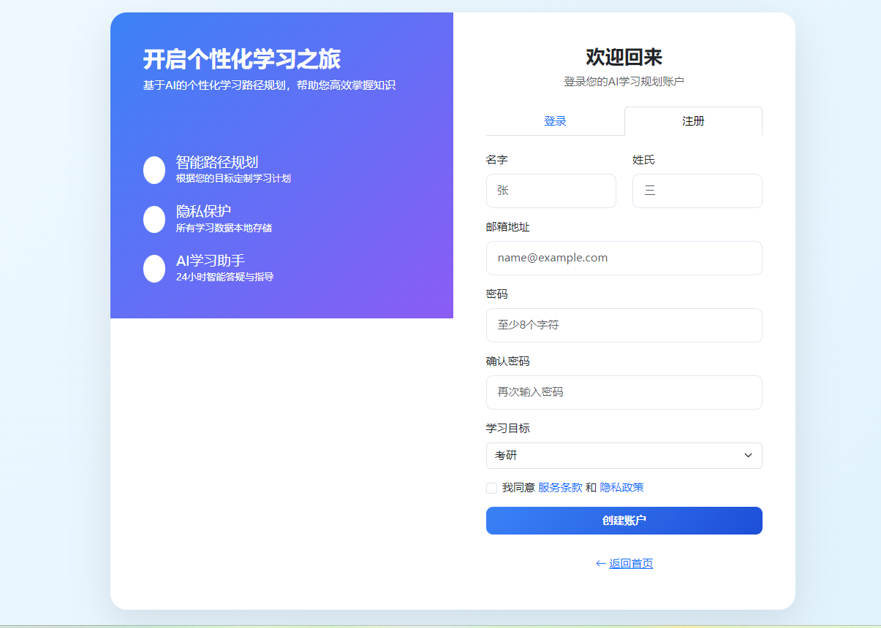Click the 名字 input showing 张

551,191
